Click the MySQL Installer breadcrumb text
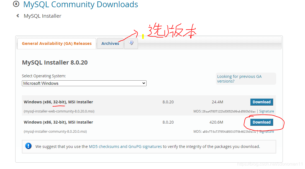Image resolution: width=305 pixels, height=169 pixels. pyautogui.click(x=42, y=16)
